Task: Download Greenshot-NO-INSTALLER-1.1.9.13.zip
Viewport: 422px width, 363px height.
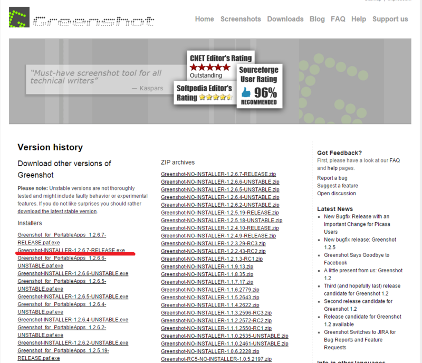Action: tap(207, 266)
